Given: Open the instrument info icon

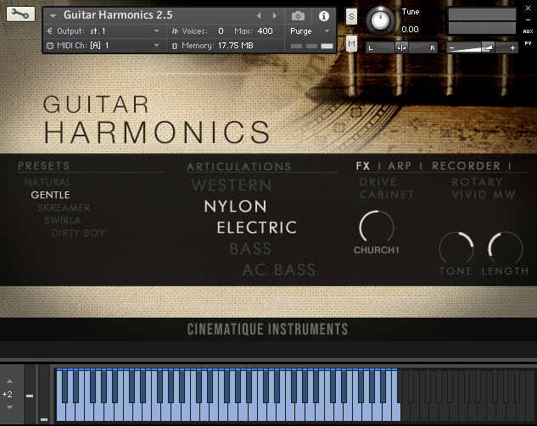Looking at the screenshot, I should coord(323,15).
